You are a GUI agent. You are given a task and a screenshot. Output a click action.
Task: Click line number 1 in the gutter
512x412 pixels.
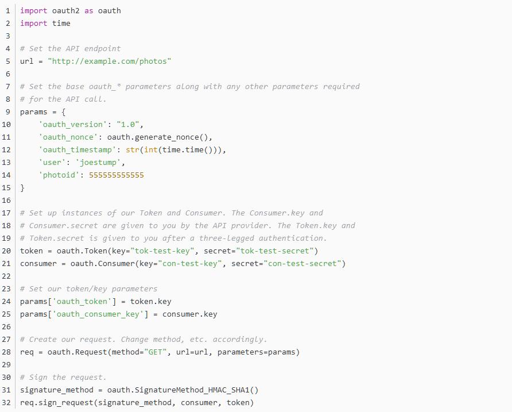[8, 10]
